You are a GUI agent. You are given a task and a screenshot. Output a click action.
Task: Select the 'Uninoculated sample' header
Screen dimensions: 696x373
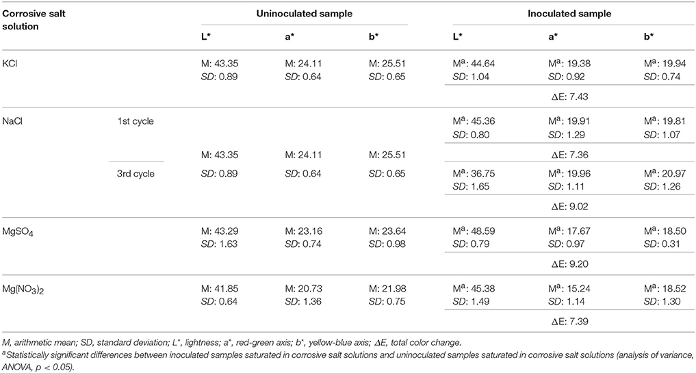(x=302, y=12)
